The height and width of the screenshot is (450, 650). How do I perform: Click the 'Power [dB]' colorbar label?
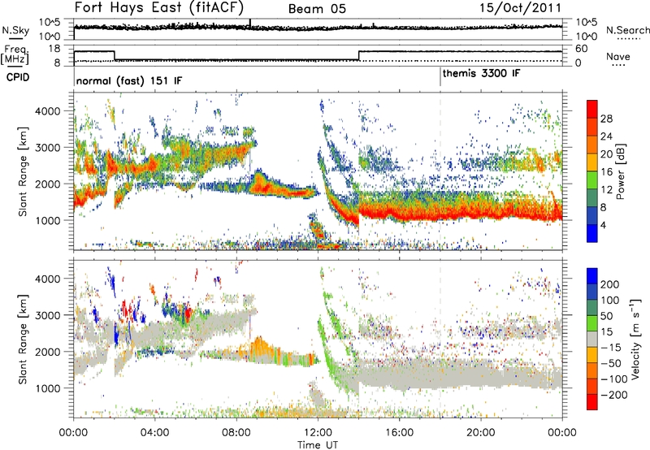pyautogui.click(x=621, y=171)
